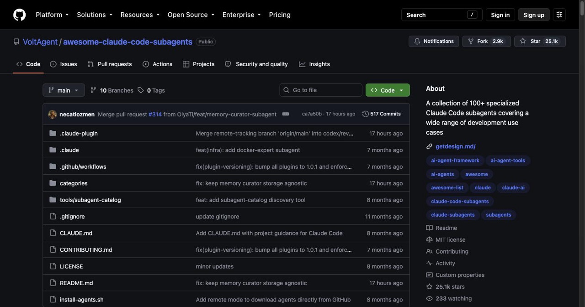Click the awesome-list topic tag
The image size is (585, 307).
click(x=447, y=187)
